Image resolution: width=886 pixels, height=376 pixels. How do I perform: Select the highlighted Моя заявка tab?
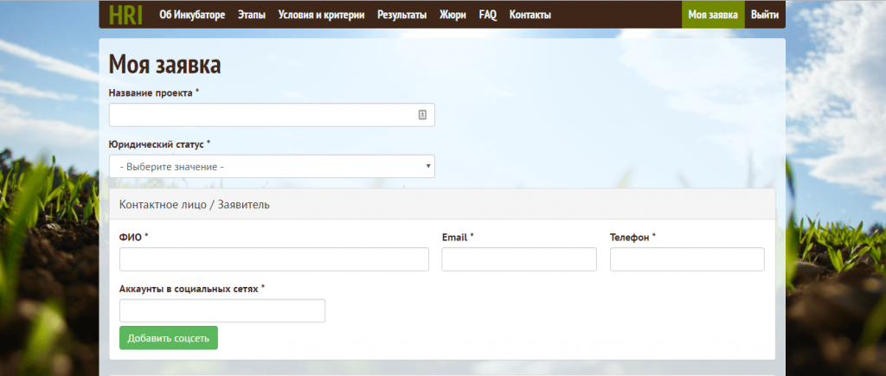pyautogui.click(x=713, y=16)
